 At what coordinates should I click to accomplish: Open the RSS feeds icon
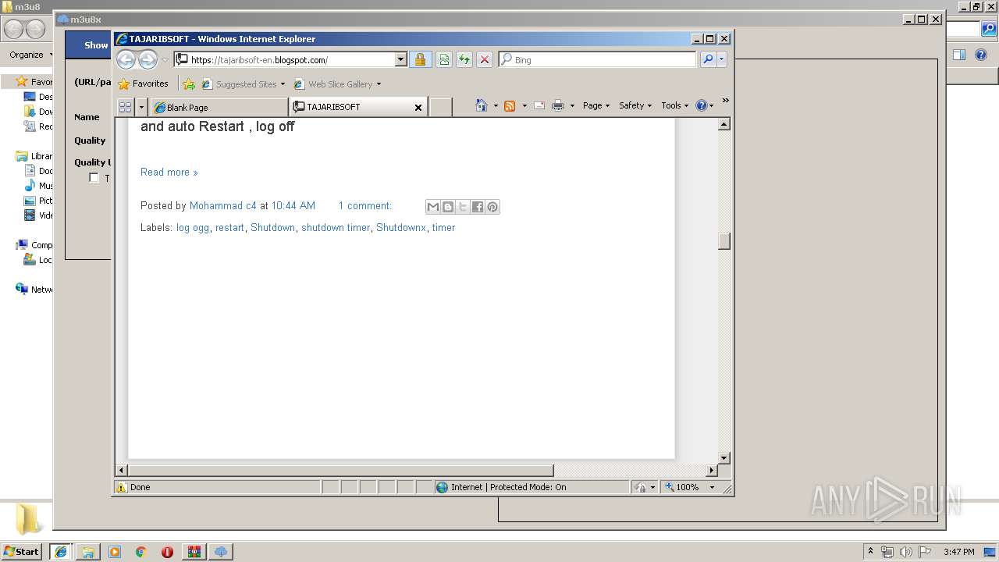[x=510, y=105]
